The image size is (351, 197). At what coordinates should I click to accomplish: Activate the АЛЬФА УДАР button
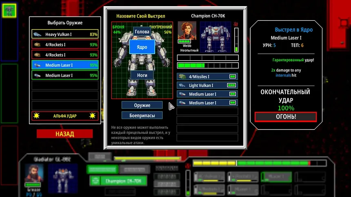click(65, 116)
